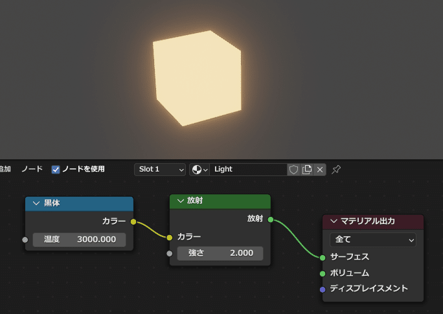Click the 放射 node's 強さ input socket
Screen dimensions: 443x314
[x=170, y=253]
